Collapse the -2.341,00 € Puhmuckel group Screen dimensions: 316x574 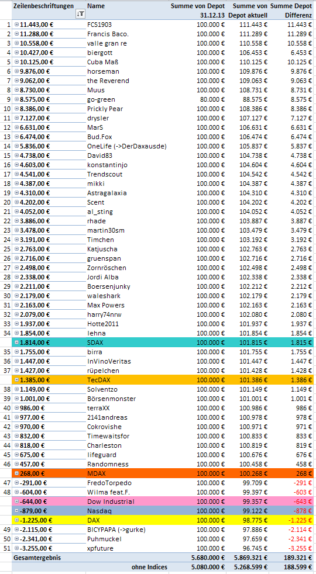click(x=17, y=539)
